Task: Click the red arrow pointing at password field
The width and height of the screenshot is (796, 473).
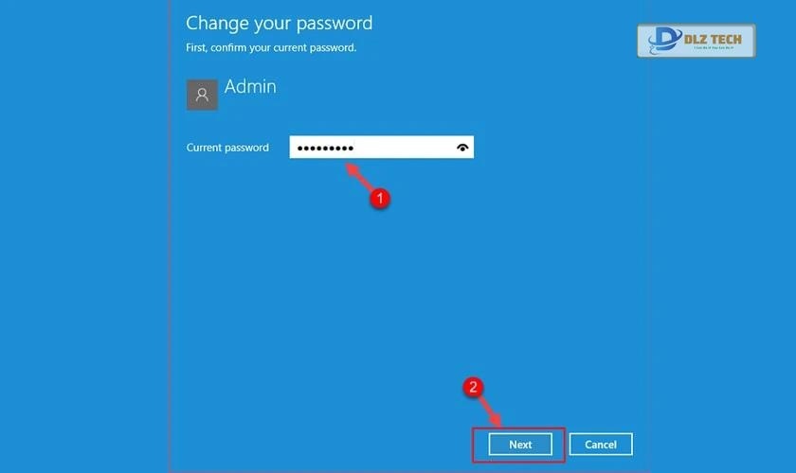Action: pyautogui.click(x=359, y=176)
